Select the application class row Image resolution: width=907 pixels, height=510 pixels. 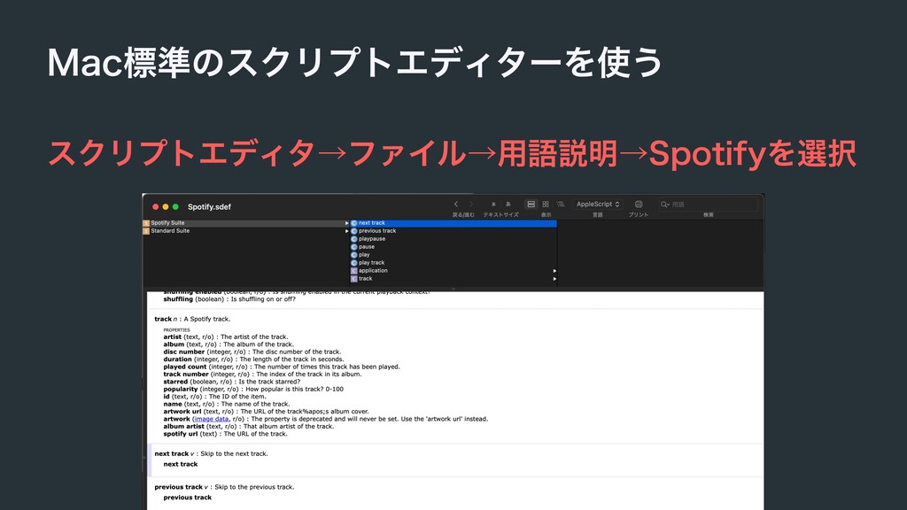click(x=453, y=271)
